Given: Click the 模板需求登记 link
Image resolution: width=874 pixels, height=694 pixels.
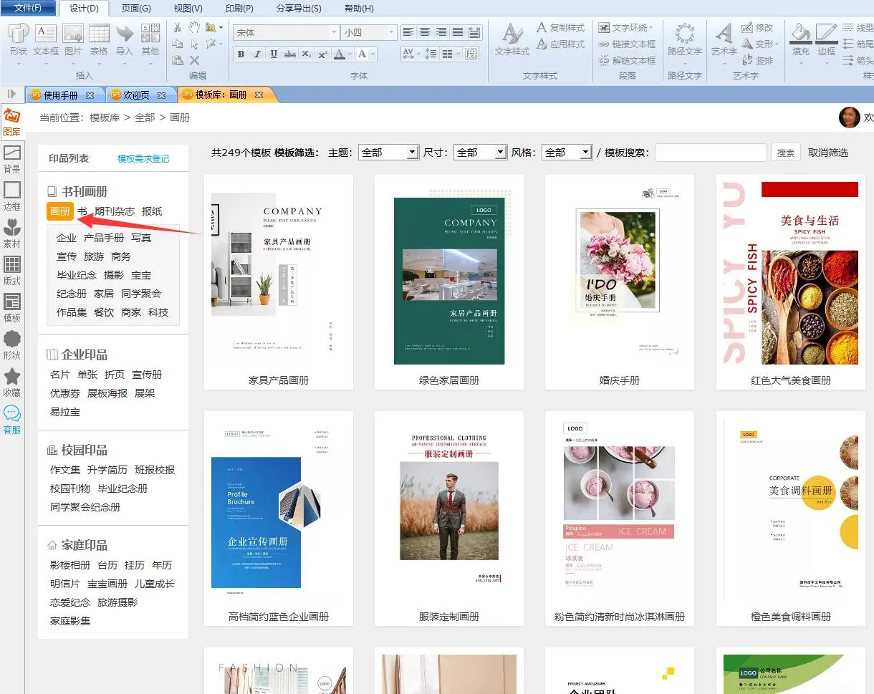Looking at the screenshot, I should pos(143,159).
